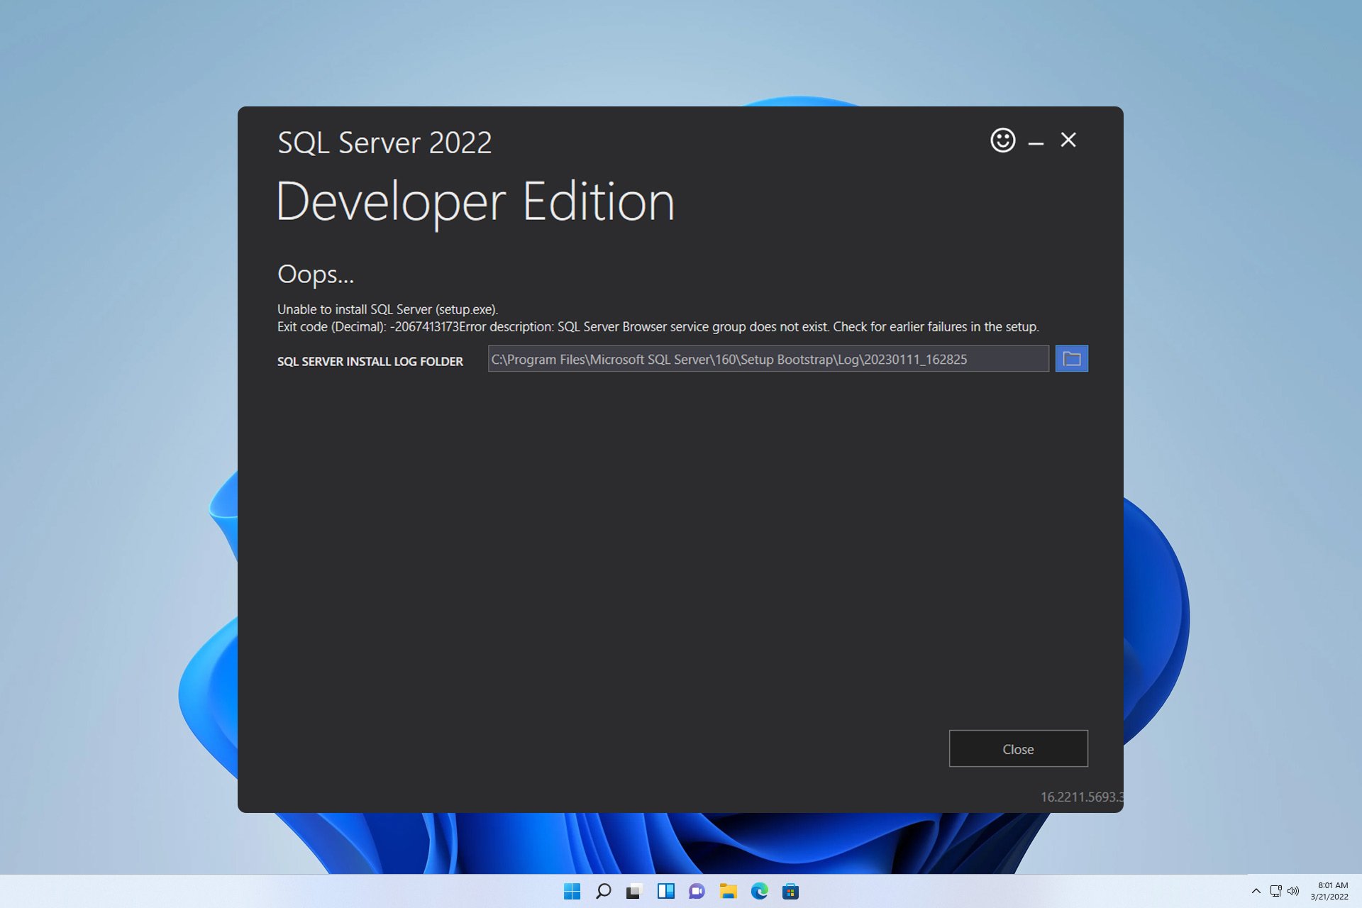Open taskbar Search

point(603,892)
